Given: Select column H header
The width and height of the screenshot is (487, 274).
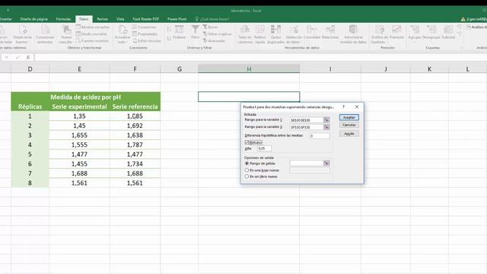Looking at the screenshot, I should [x=249, y=69].
